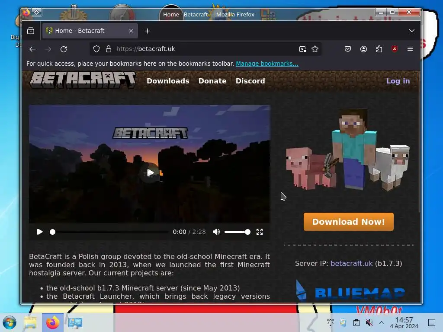Screen dimensions: 443x332
Task: Open the system settings taskbar icon
Action: 75,322
